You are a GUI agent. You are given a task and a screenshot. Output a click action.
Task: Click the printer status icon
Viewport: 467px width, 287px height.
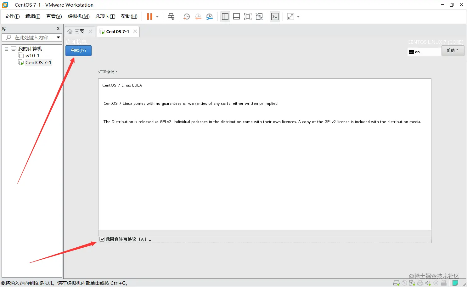pos(420,283)
